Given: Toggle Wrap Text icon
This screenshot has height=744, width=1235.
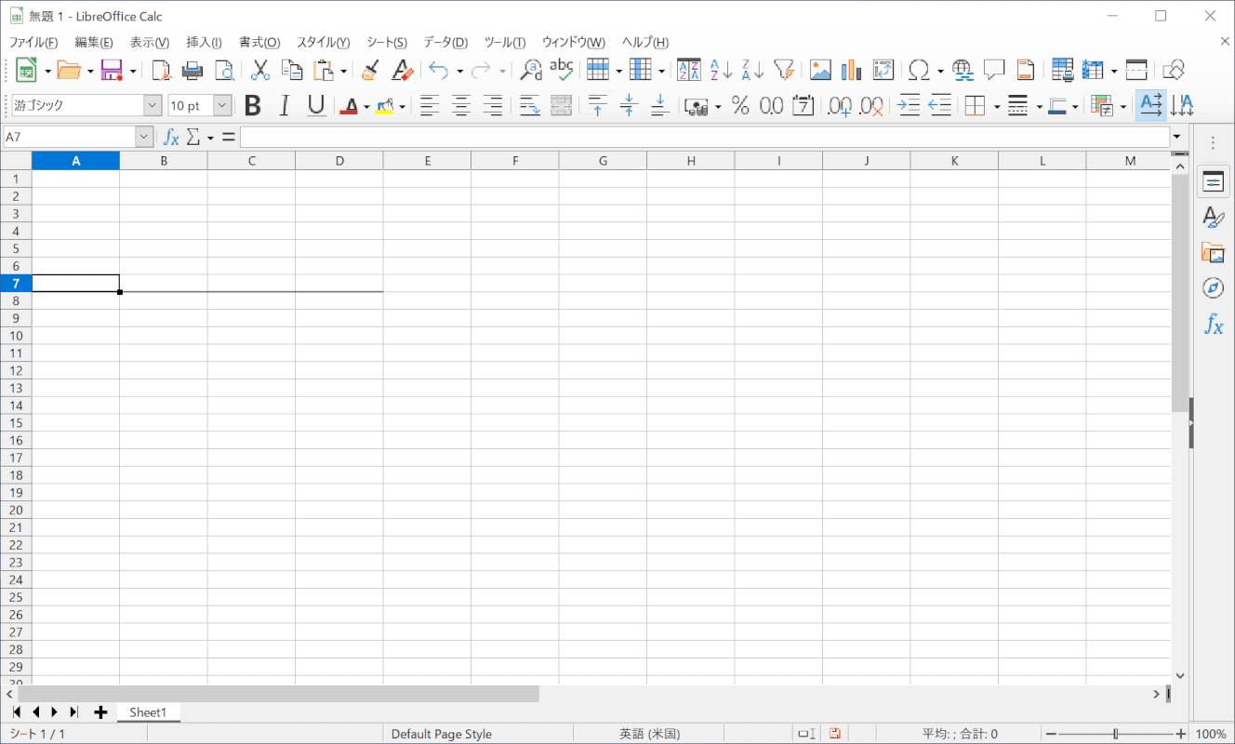Looking at the screenshot, I should point(530,106).
